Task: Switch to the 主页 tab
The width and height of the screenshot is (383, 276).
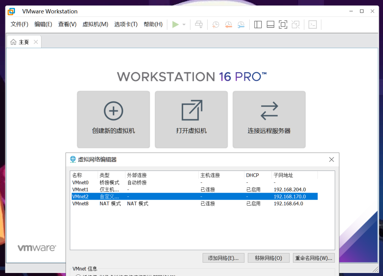Action: [x=24, y=42]
